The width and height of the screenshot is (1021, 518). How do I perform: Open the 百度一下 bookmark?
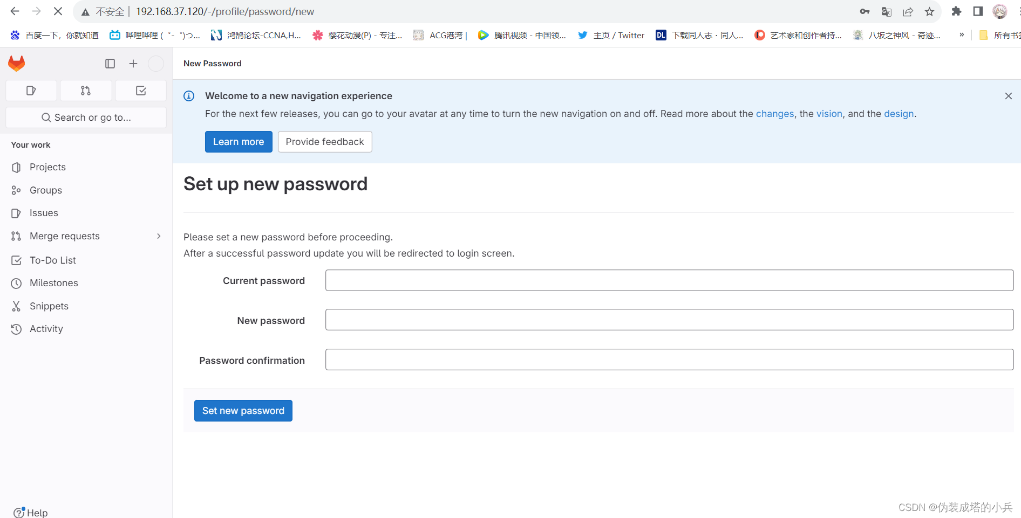click(55, 35)
